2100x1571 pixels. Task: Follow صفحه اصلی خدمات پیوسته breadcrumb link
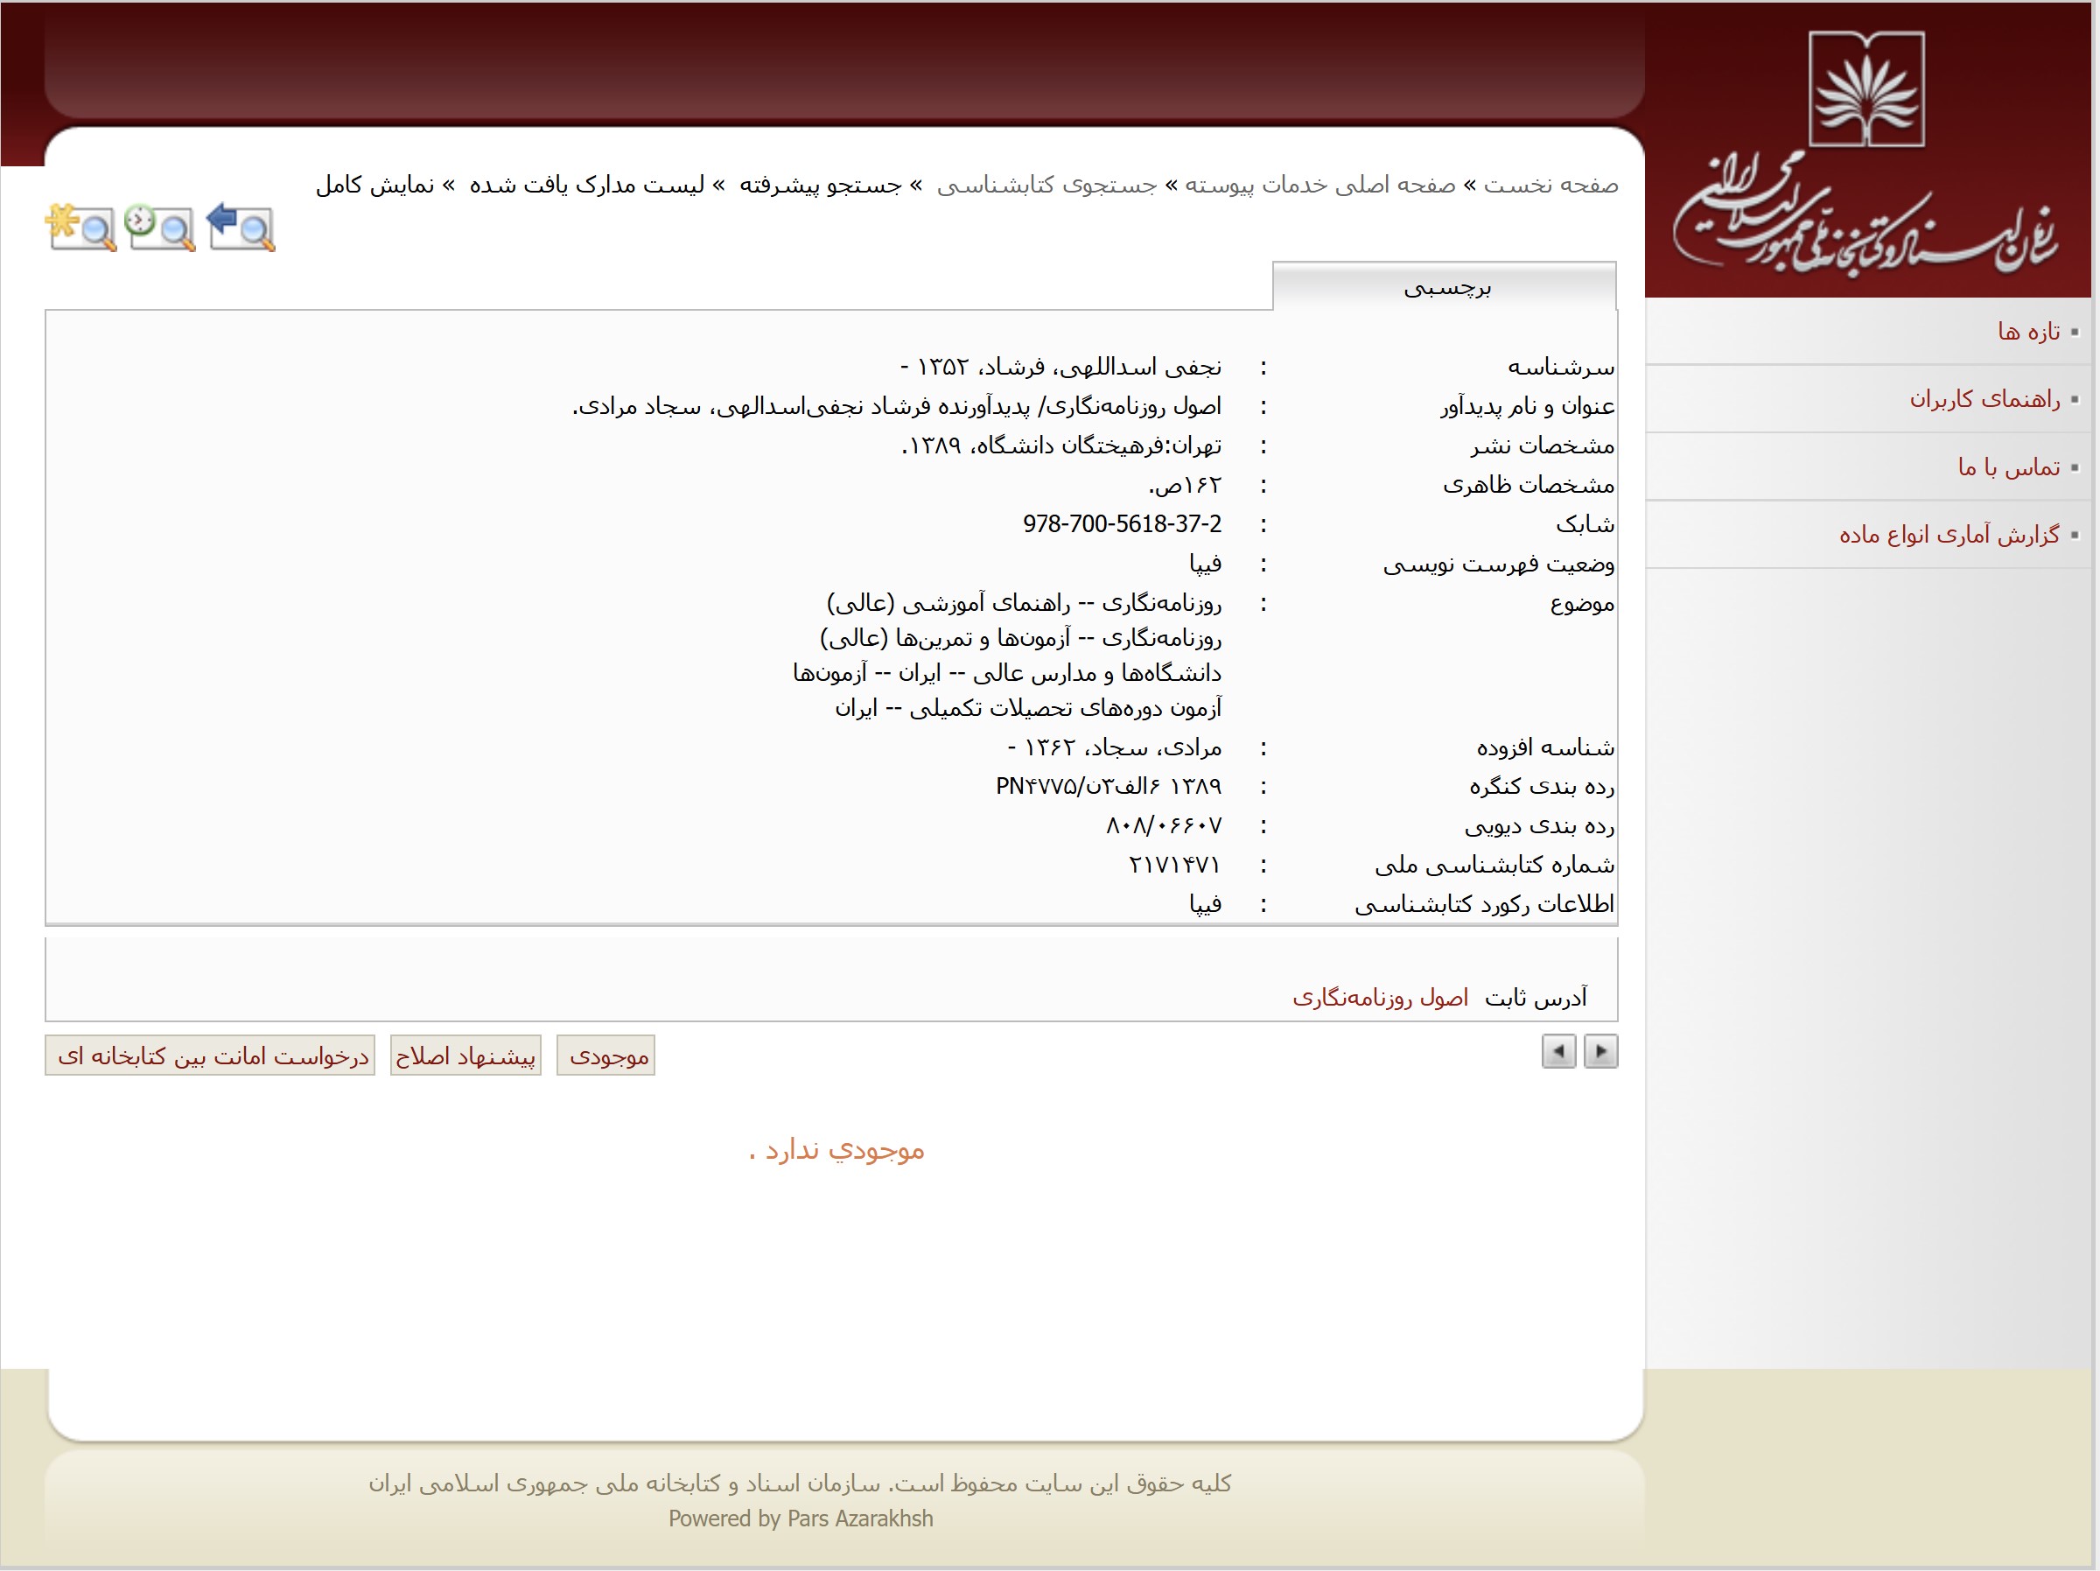[x=1320, y=185]
